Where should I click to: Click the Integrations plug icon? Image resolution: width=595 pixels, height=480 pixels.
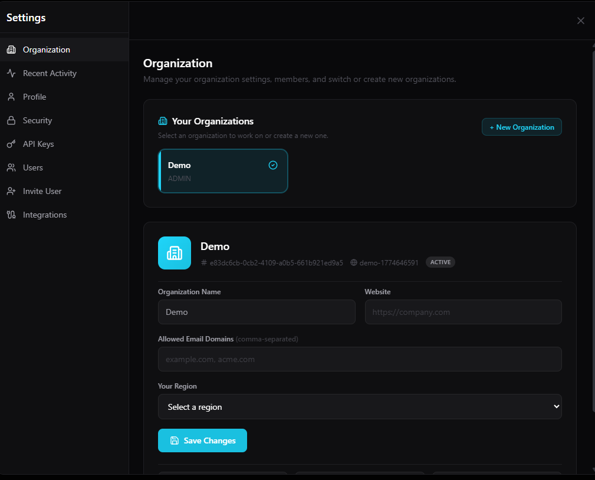[11, 215]
